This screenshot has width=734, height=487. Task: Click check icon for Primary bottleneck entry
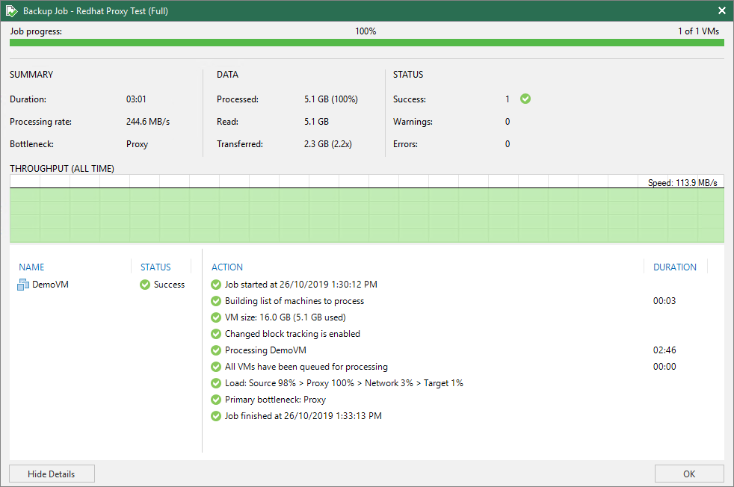tap(216, 400)
